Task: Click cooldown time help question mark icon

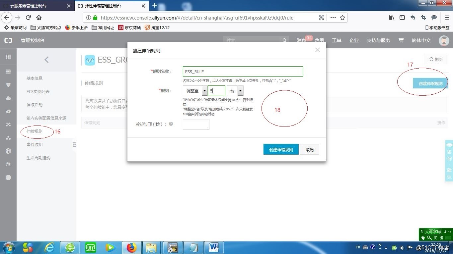Action: coord(171,124)
